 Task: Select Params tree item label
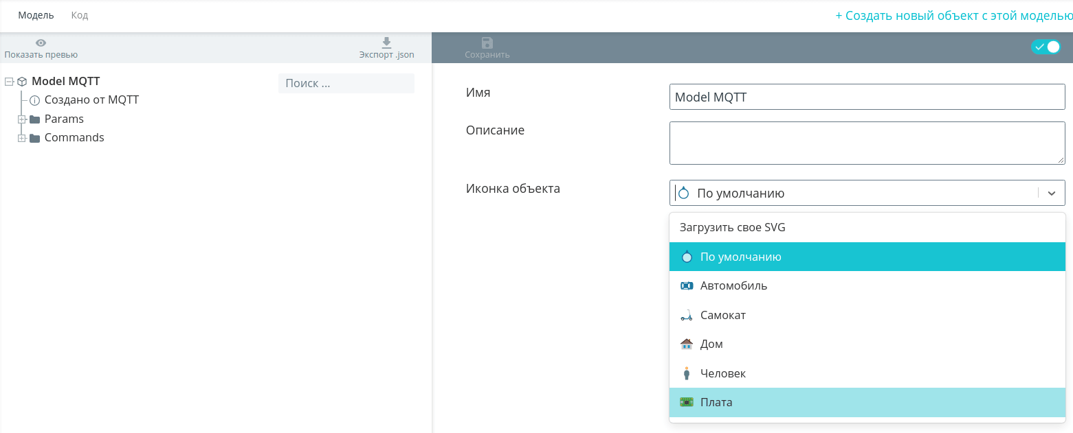pyautogui.click(x=64, y=119)
